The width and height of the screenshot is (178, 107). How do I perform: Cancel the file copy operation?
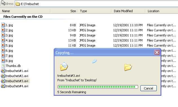click(149, 88)
